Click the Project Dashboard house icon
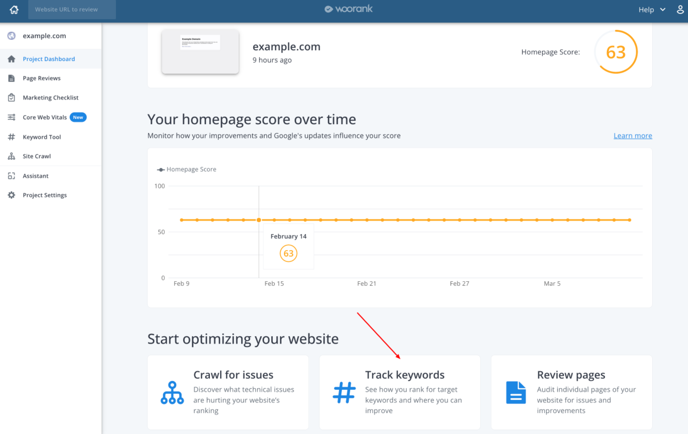 12,59
